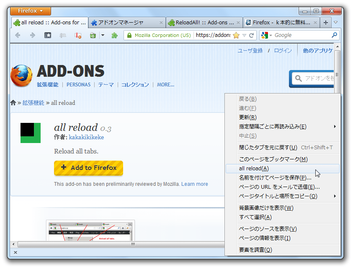353x268 pixels.
Task: Click the Firefox logo on Add-ons page
Action: click(21, 75)
